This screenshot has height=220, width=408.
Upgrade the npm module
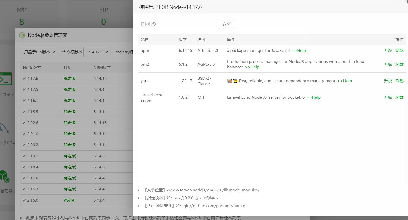pyautogui.click(x=388, y=51)
